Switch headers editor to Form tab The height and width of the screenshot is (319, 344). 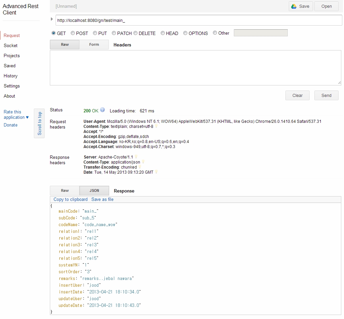tap(94, 45)
